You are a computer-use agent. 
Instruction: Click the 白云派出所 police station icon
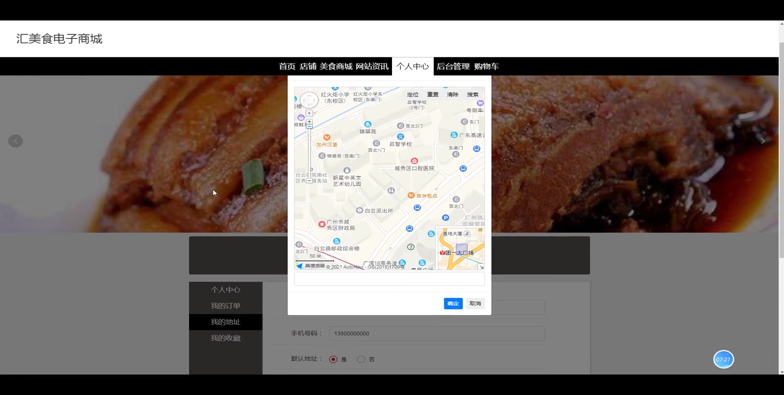click(x=359, y=210)
